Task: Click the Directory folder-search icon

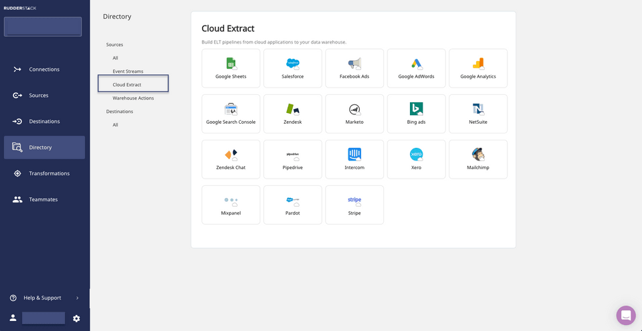Action: tap(17, 148)
